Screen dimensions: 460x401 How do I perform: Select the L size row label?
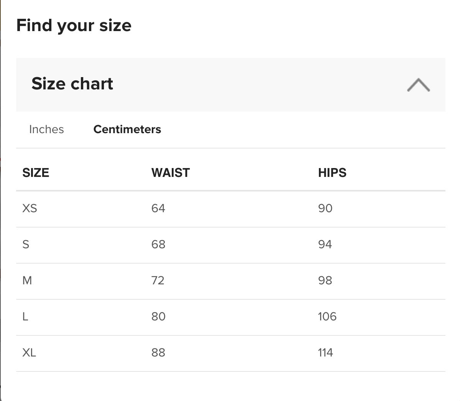25,317
